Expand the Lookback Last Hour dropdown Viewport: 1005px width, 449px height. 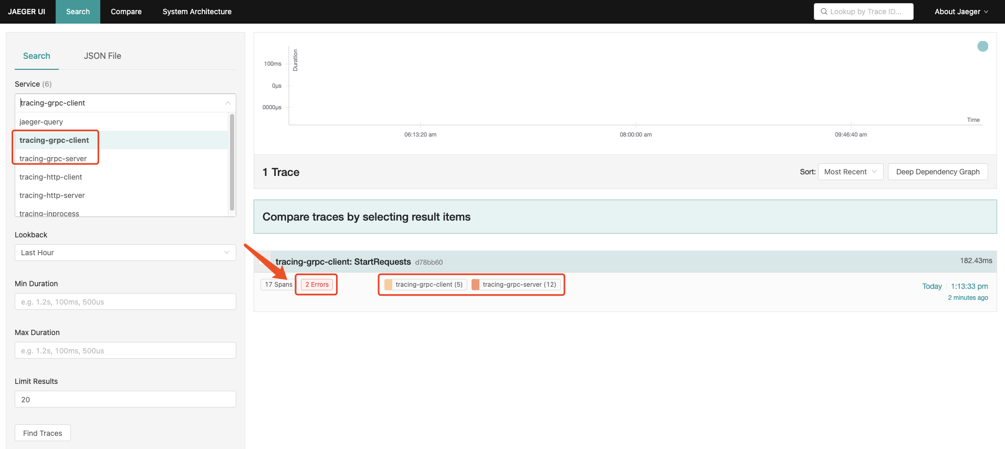125,253
